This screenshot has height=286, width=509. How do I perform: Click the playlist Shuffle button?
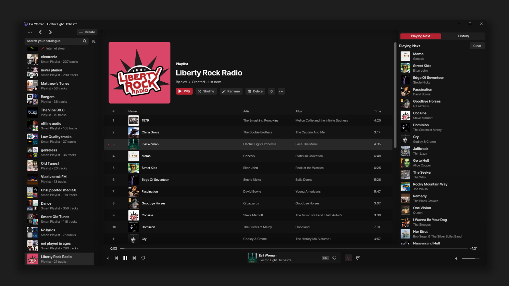(x=206, y=91)
